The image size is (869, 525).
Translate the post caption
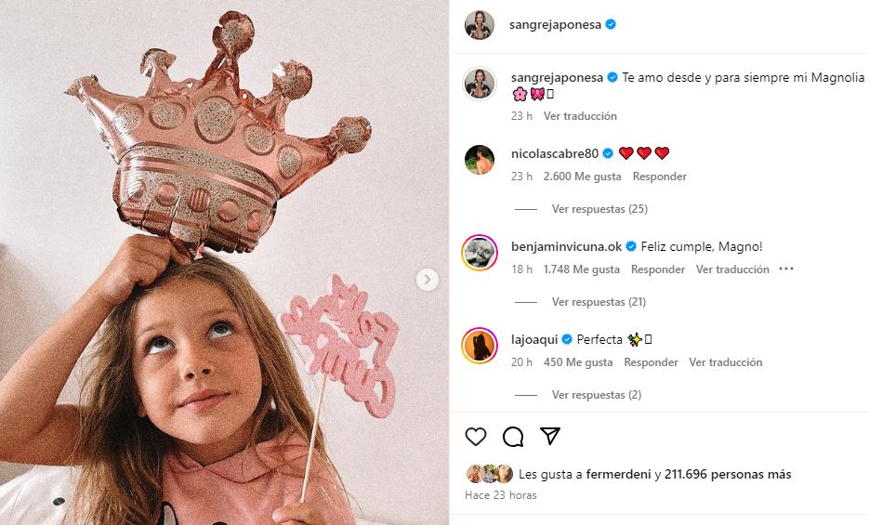[580, 116]
